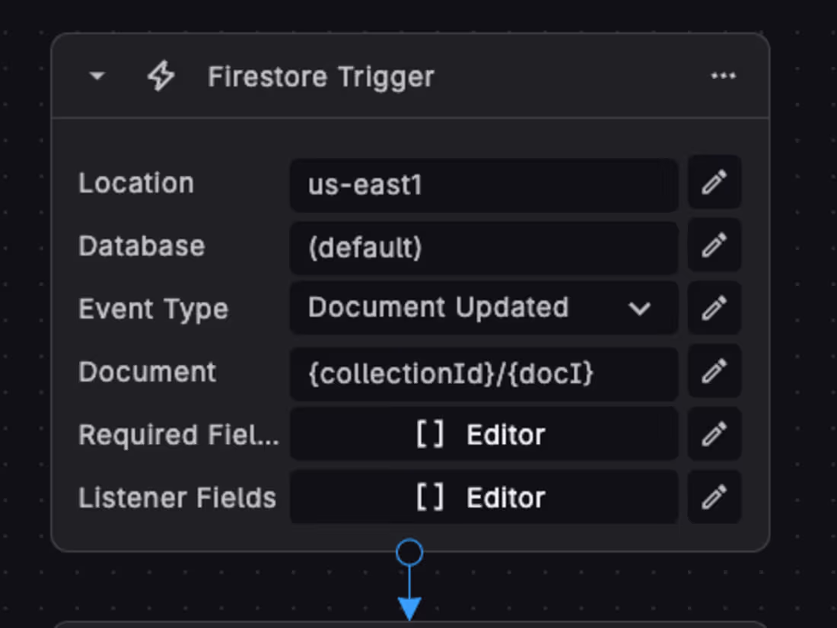Image resolution: width=837 pixels, height=628 pixels.
Task: Open the Firestore Trigger options menu
Action: coord(723,76)
